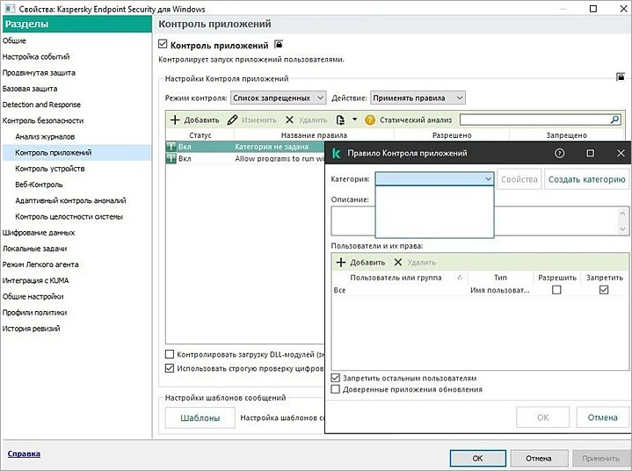Click the Название правила column header

tap(314, 135)
